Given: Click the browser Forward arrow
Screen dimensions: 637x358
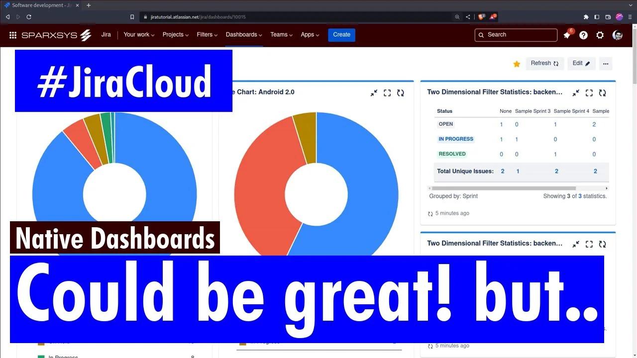Looking at the screenshot, I should pos(18,17).
